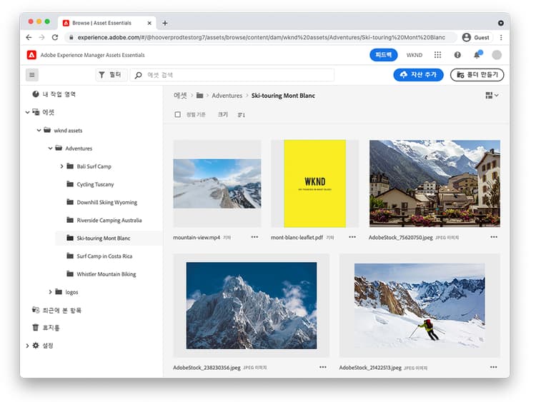
Task: Select Downhill Skiing Wyoming folder
Action: pyautogui.click(x=106, y=202)
